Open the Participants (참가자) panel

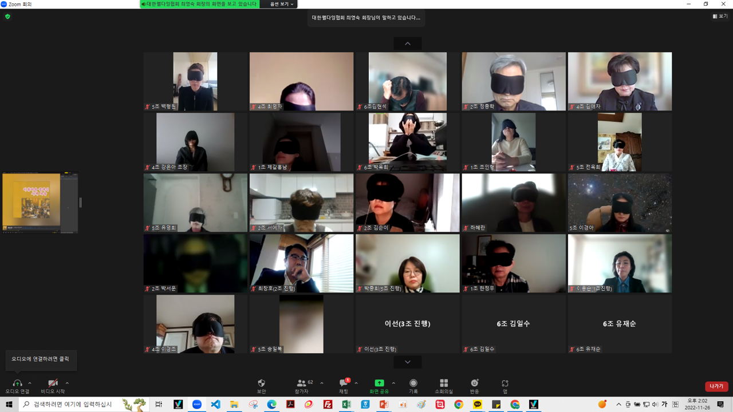pos(302,383)
